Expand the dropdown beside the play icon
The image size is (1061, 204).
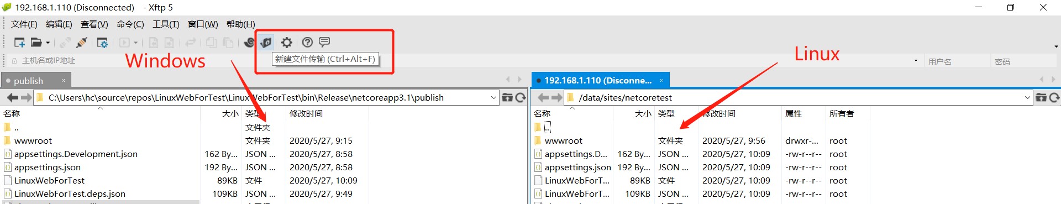(136, 43)
